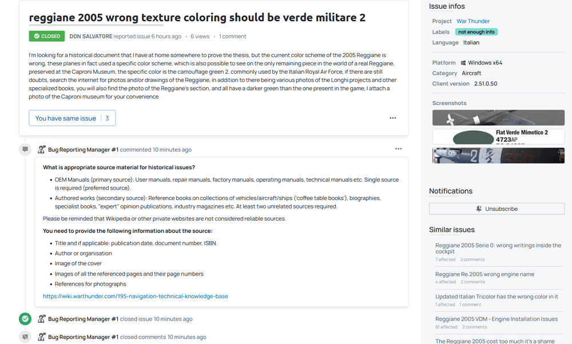Viewport: 572px width, 344px height.
Task: Open the comment's three-dot options menu
Action: tap(398, 149)
